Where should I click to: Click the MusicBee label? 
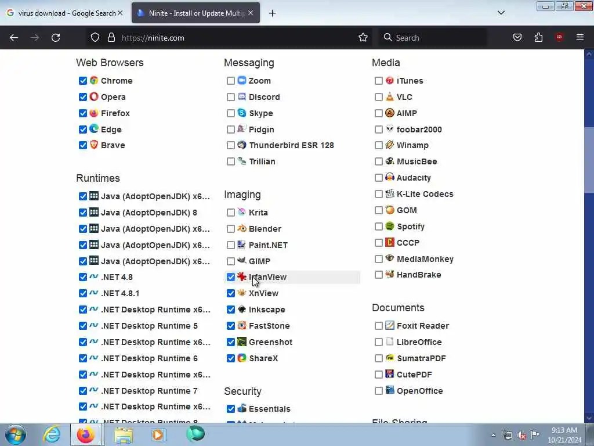point(416,161)
